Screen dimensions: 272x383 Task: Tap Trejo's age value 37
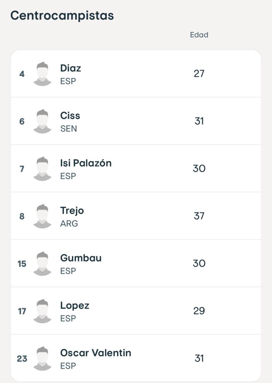199,216
